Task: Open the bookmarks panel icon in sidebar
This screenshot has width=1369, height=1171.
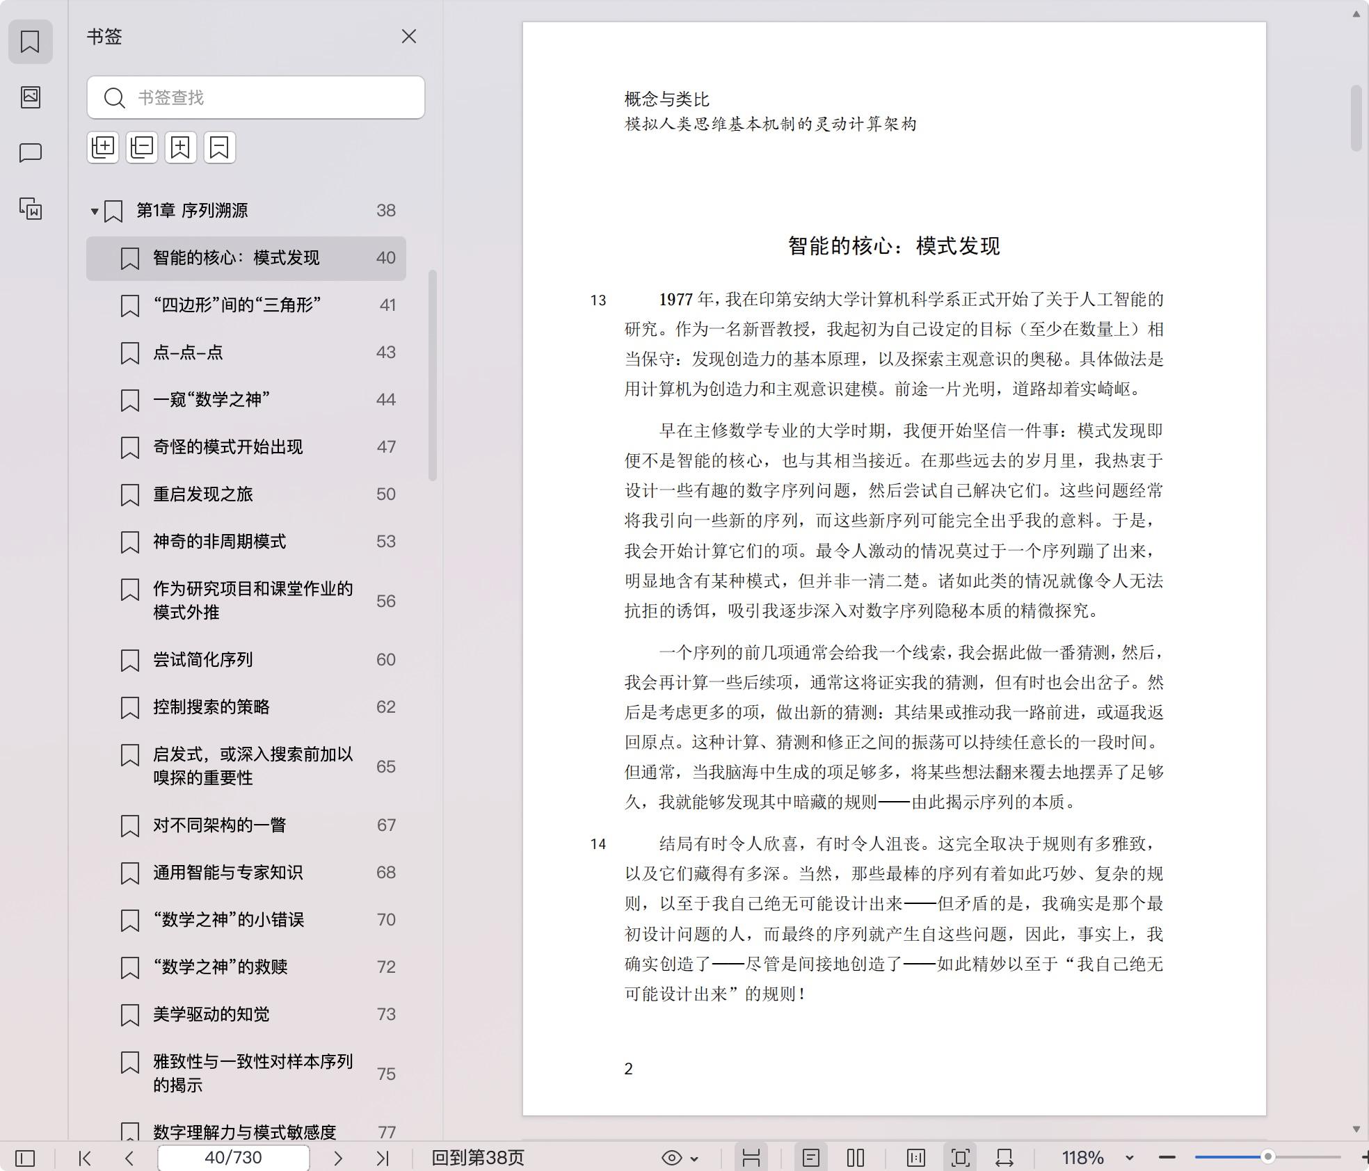Action: coord(30,42)
